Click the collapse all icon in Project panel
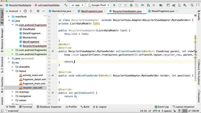Screen dimensions: 201x113 (x=31, y=11)
